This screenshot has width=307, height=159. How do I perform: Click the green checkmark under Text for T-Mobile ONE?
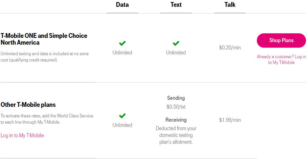(x=176, y=44)
